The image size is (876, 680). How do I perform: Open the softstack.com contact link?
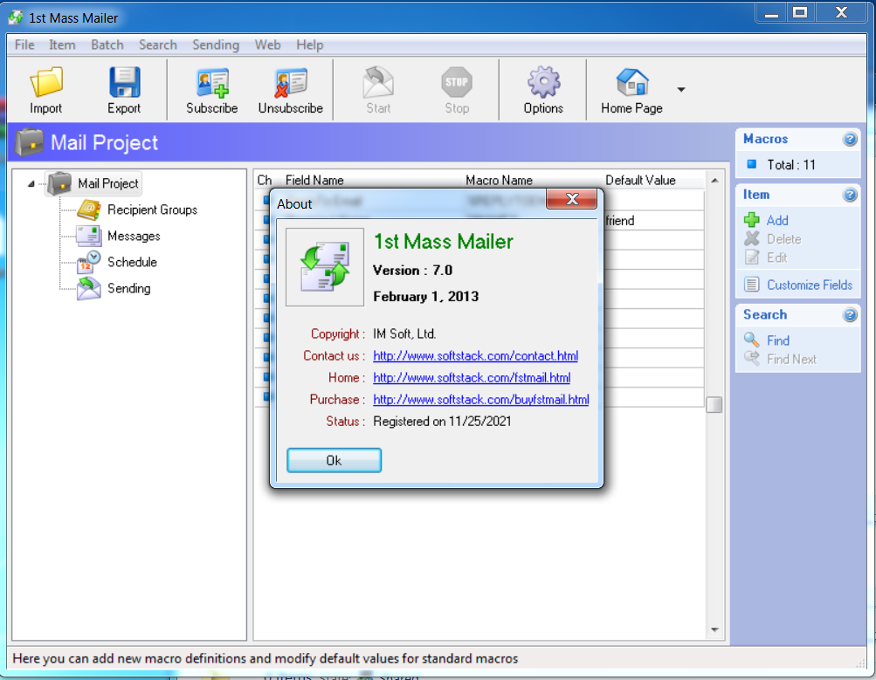coord(475,356)
